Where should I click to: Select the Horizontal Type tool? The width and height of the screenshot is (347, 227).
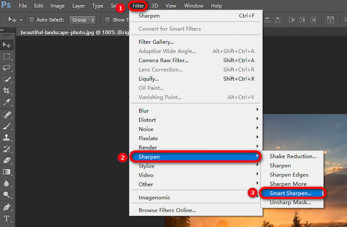pyautogui.click(x=7, y=219)
